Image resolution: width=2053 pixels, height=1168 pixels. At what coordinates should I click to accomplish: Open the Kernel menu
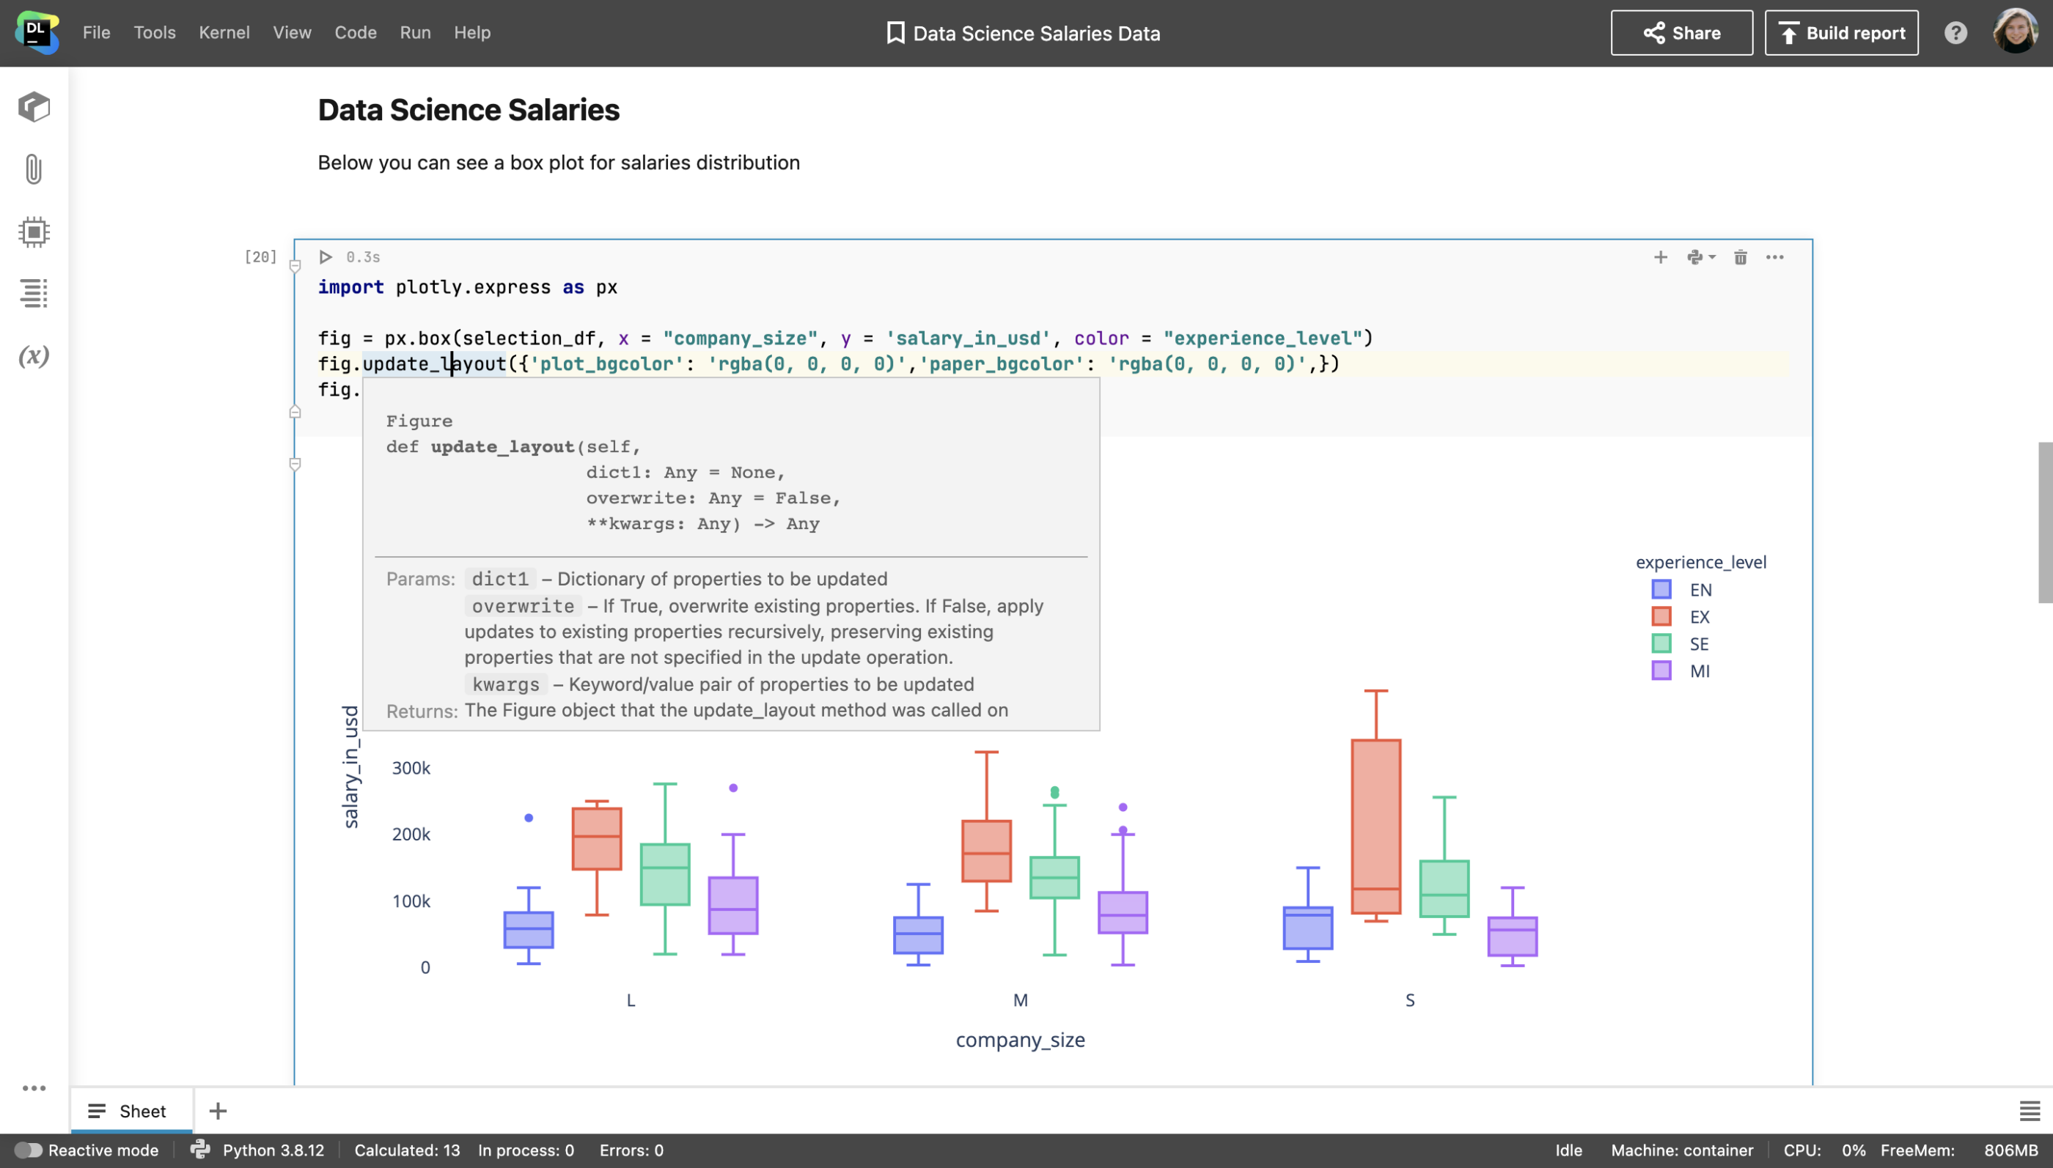click(x=224, y=32)
